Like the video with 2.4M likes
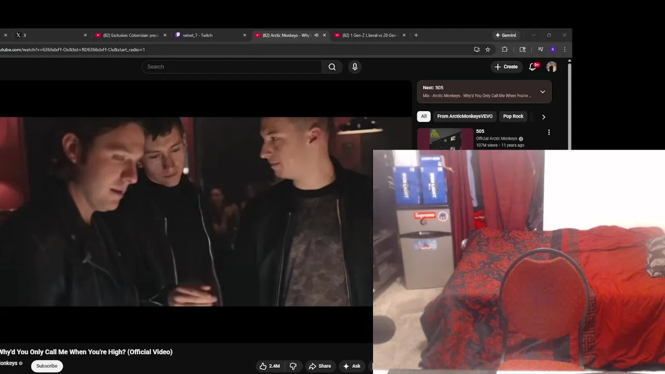The width and height of the screenshot is (665, 374). click(x=270, y=366)
